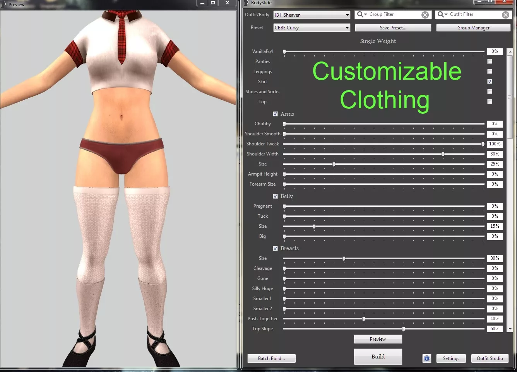517x372 pixels.
Task: Close the Preview window
Action: (x=227, y=3)
